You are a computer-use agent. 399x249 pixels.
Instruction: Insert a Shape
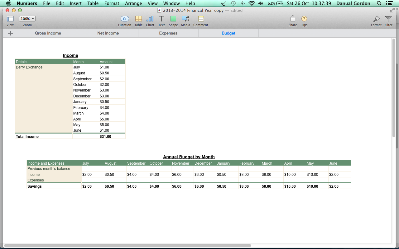point(173,19)
